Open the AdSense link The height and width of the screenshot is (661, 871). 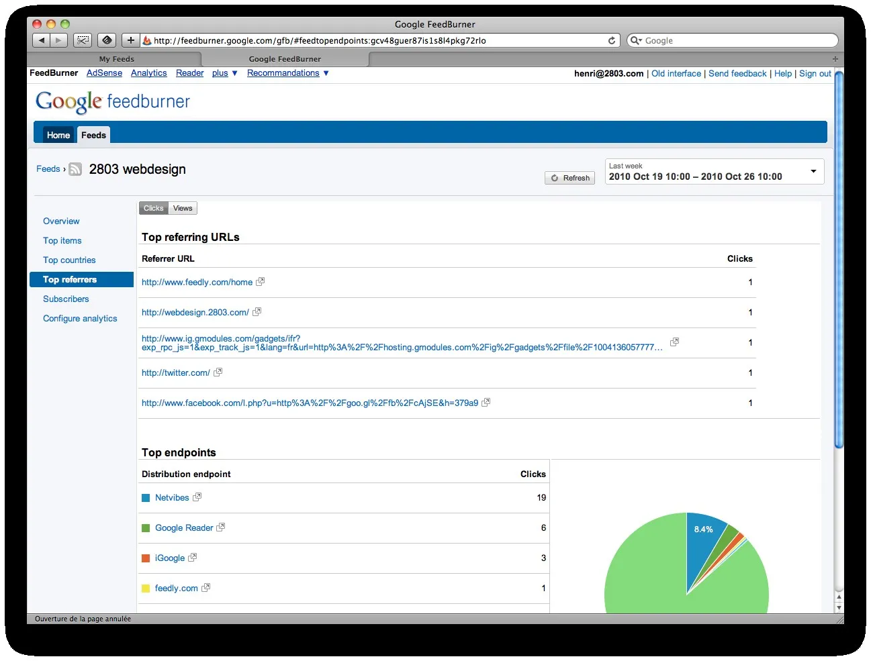pyautogui.click(x=104, y=73)
